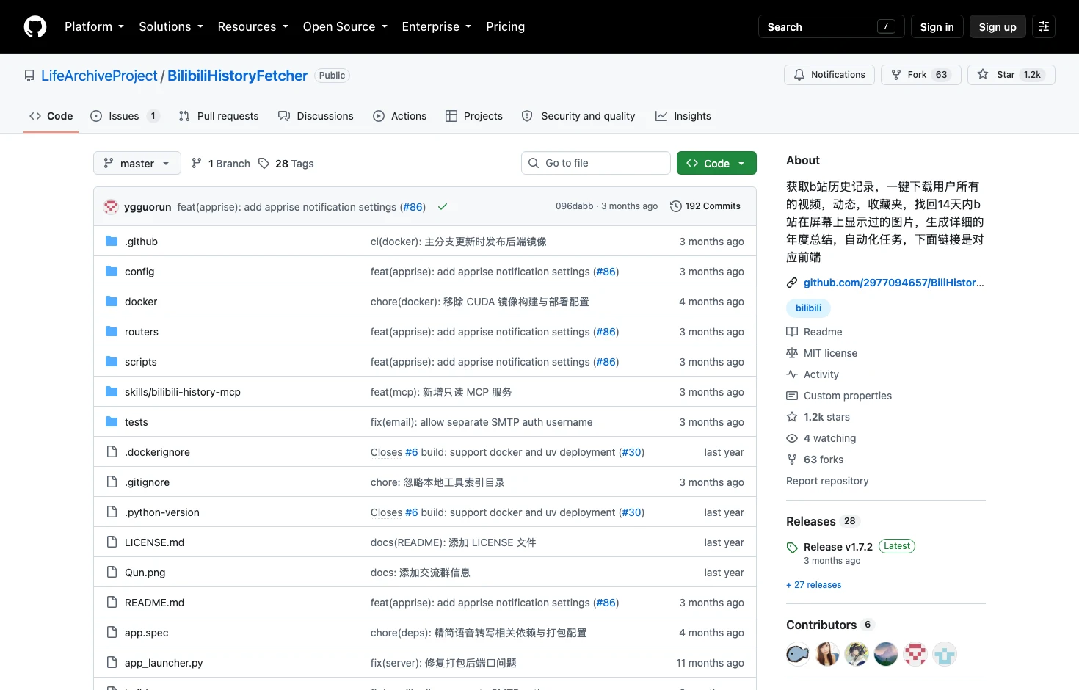Click the folder icon next to .github

[112, 241]
